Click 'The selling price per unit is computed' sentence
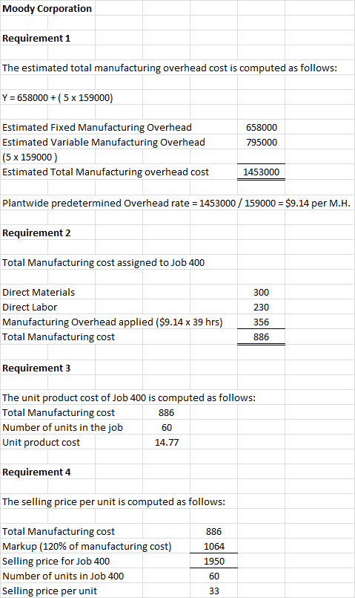The width and height of the screenshot is (355, 598). tap(114, 502)
